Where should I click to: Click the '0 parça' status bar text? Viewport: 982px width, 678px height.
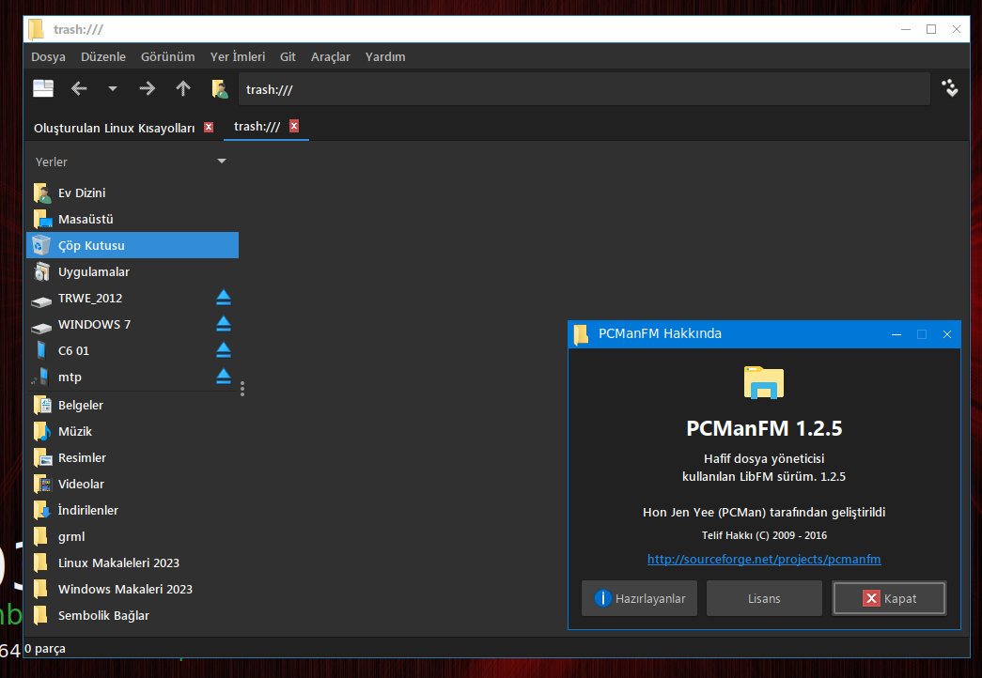pos(44,649)
